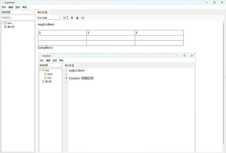Click the editor's vertical scrollbar

[x=224, y=83]
